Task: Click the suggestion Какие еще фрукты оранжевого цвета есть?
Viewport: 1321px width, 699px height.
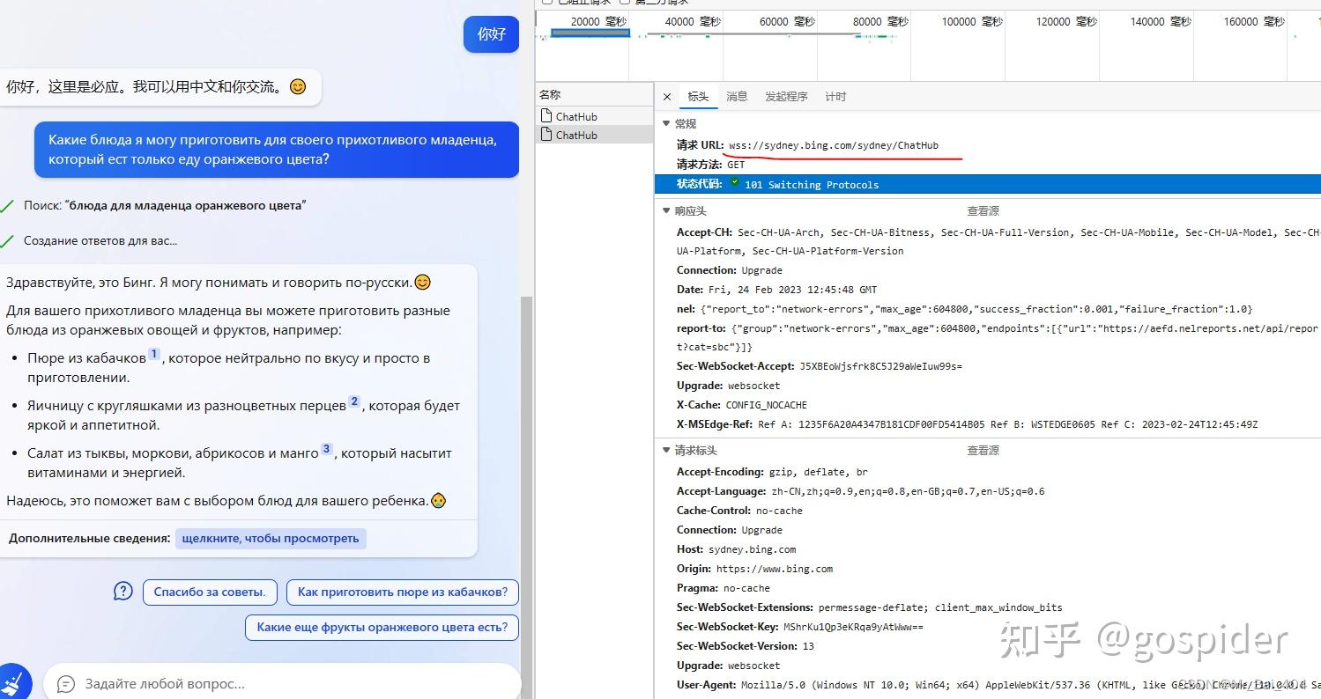Action: tap(381, 628)
